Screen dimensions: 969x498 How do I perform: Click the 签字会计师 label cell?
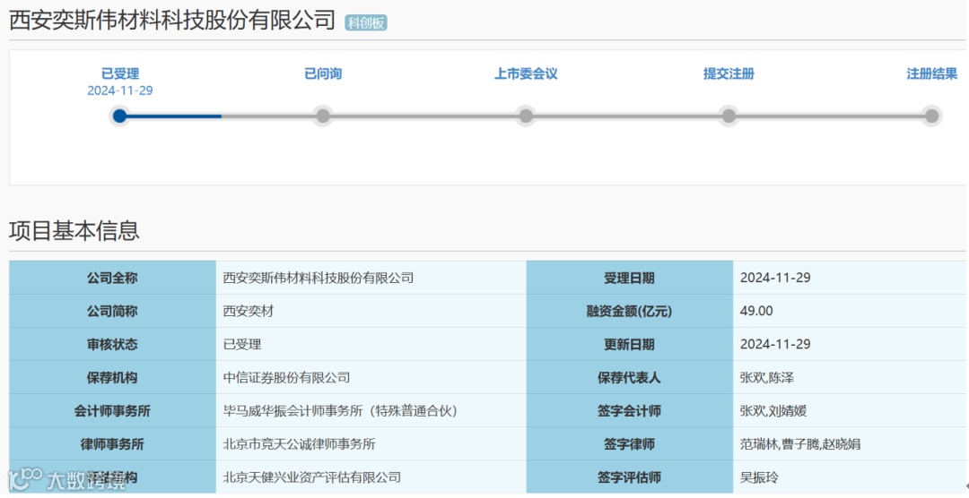point(629,411)
